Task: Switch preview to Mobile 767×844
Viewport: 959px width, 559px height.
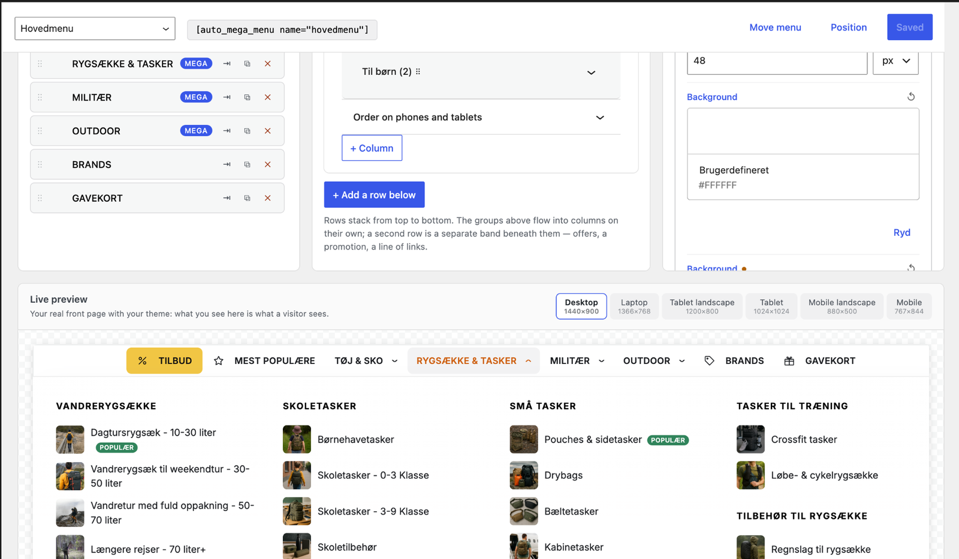Action: coord(909,306)
